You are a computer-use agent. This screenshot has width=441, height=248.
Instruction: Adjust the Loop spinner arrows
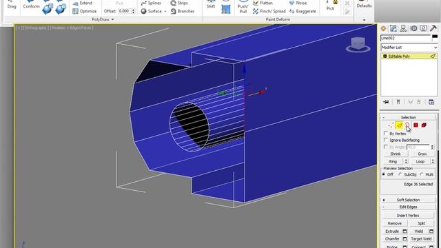[433, 161]
